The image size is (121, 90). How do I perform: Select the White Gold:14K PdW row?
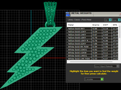93,58
